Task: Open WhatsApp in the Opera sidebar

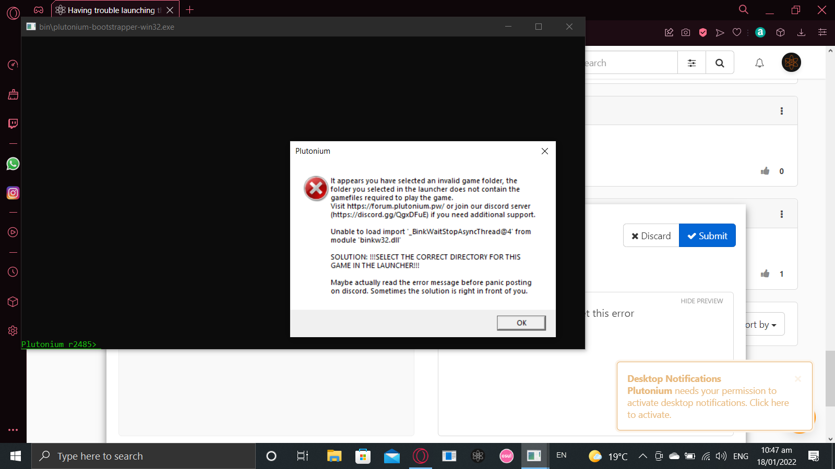Action: [x=13, y=164]
